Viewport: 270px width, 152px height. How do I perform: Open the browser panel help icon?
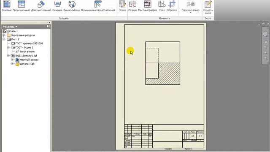[x=49, y=27]
